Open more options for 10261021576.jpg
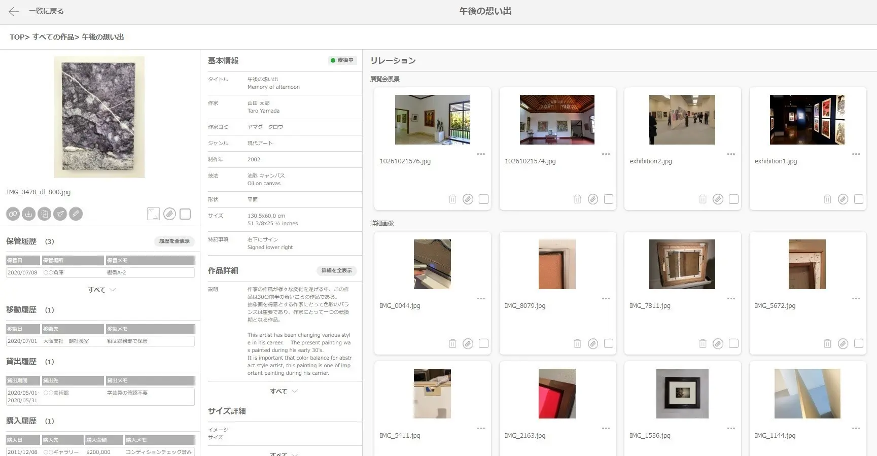This screenshot has height=456, width=877. [x=481, y=154]
